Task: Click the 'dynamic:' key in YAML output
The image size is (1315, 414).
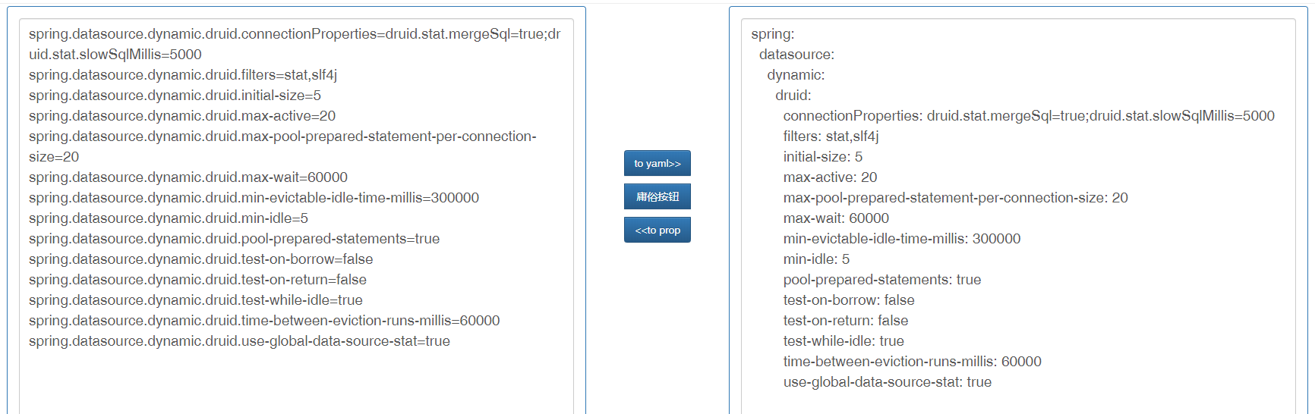Action: (x=796, y=75)
